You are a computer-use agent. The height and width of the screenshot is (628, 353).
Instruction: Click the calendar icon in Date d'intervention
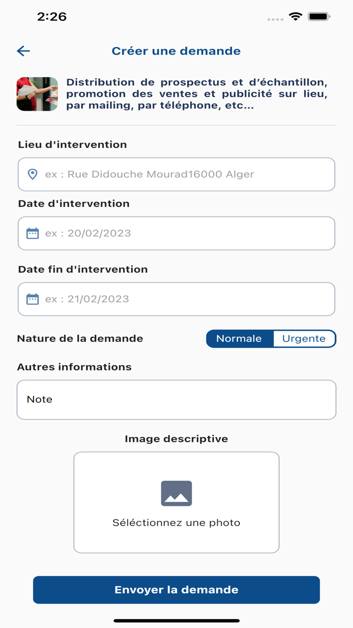[x=32, y=233]
